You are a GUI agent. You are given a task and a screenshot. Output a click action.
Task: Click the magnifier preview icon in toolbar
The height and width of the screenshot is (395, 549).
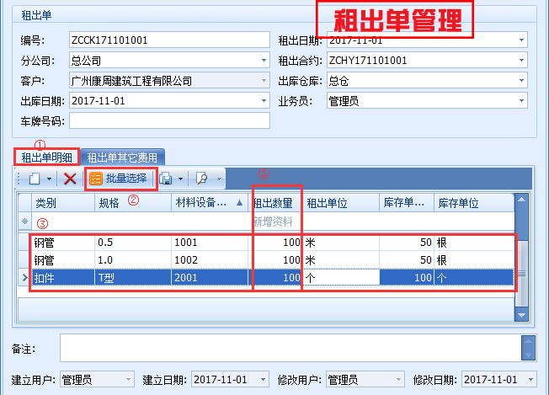(x=201, y=179)
